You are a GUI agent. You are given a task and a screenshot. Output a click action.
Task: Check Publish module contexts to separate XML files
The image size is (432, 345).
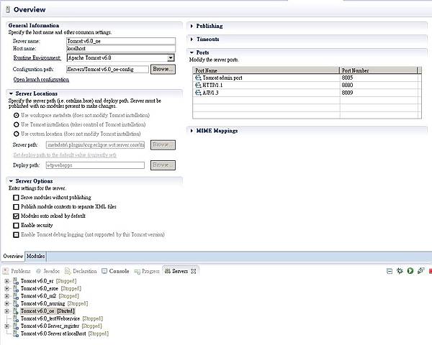[x=16, y=206]
